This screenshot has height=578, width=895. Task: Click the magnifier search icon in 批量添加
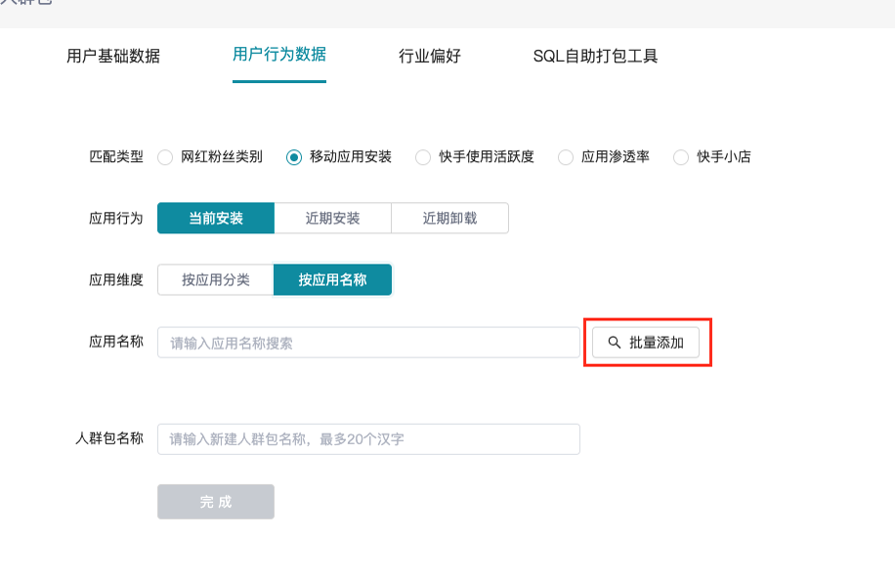[614, 342]
